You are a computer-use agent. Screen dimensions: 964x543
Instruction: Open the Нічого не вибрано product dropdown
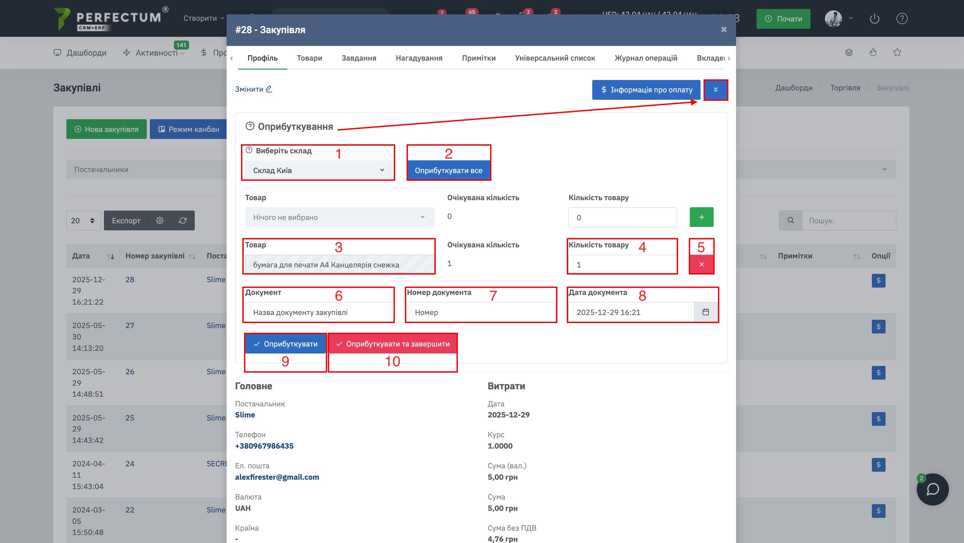[339, 217]
